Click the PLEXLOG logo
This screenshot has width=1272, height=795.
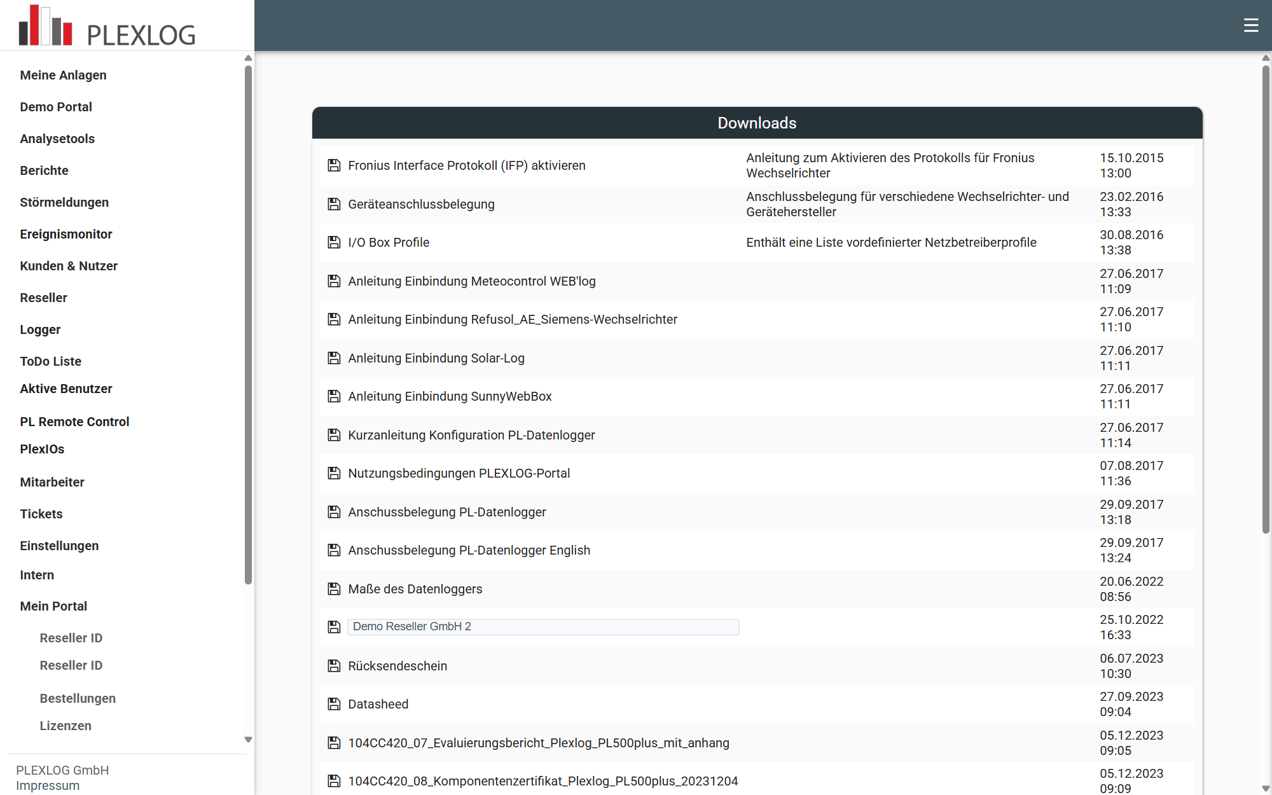point(107,26)
